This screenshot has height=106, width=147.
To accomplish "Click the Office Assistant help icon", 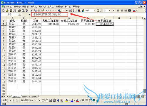I will [98, 11].
